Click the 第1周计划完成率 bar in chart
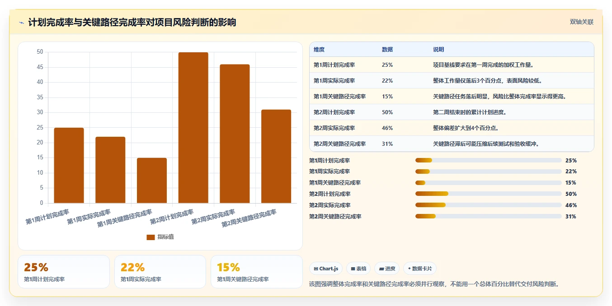The width and height of the screenshot is (612, 306). 69,165
